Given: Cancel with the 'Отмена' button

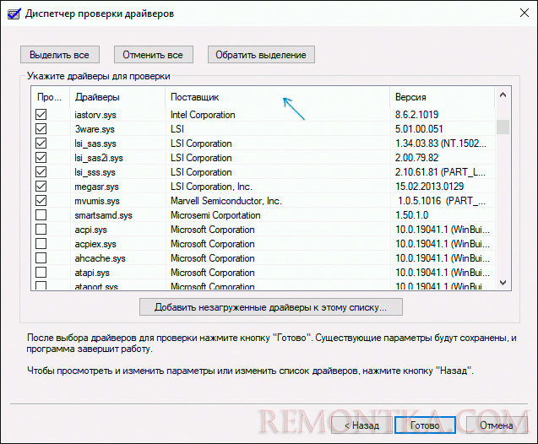Looking at the screenshot, I should tap(497, 425).
